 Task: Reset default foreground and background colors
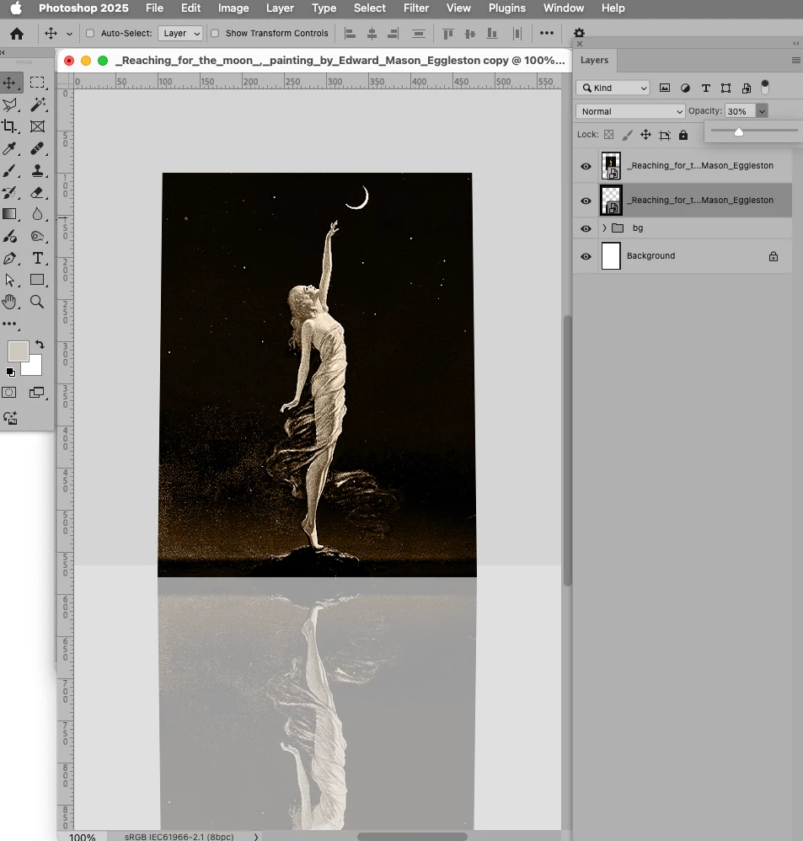click(10, 372)
